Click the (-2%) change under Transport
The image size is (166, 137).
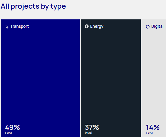(8, 133)
